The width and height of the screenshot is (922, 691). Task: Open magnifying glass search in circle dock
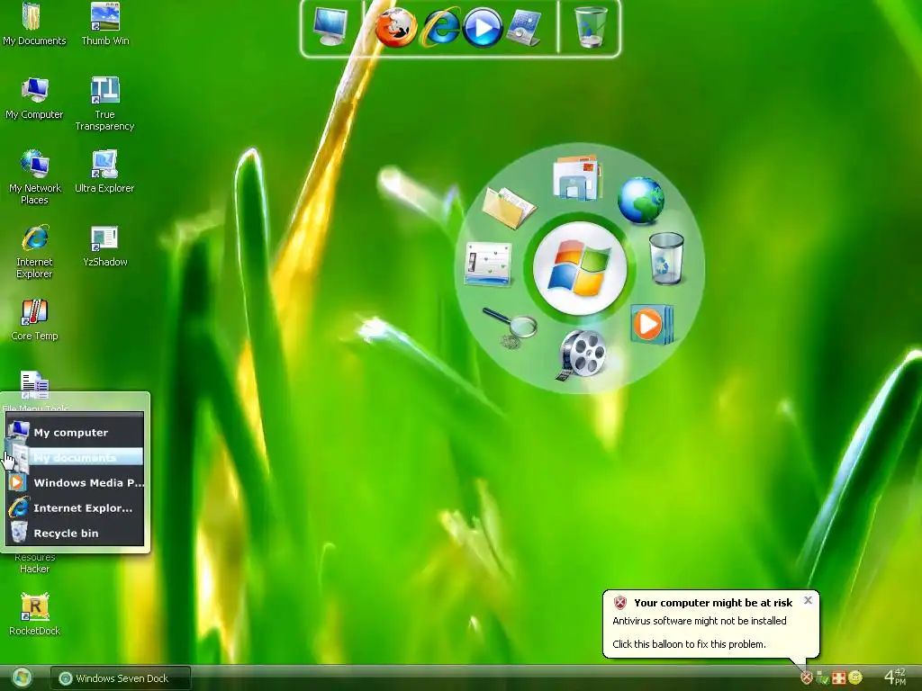pyautogui.click(x=510, y=328)
